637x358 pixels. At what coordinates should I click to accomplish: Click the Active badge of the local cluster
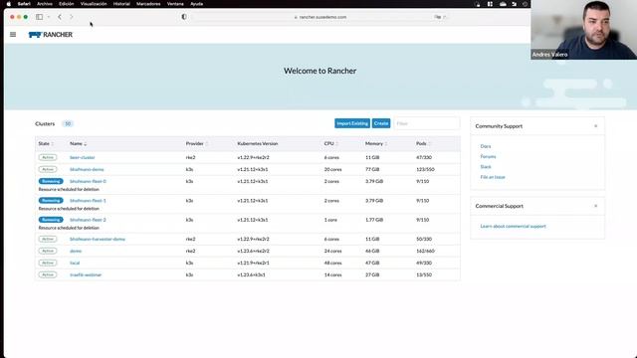point(48,263)
